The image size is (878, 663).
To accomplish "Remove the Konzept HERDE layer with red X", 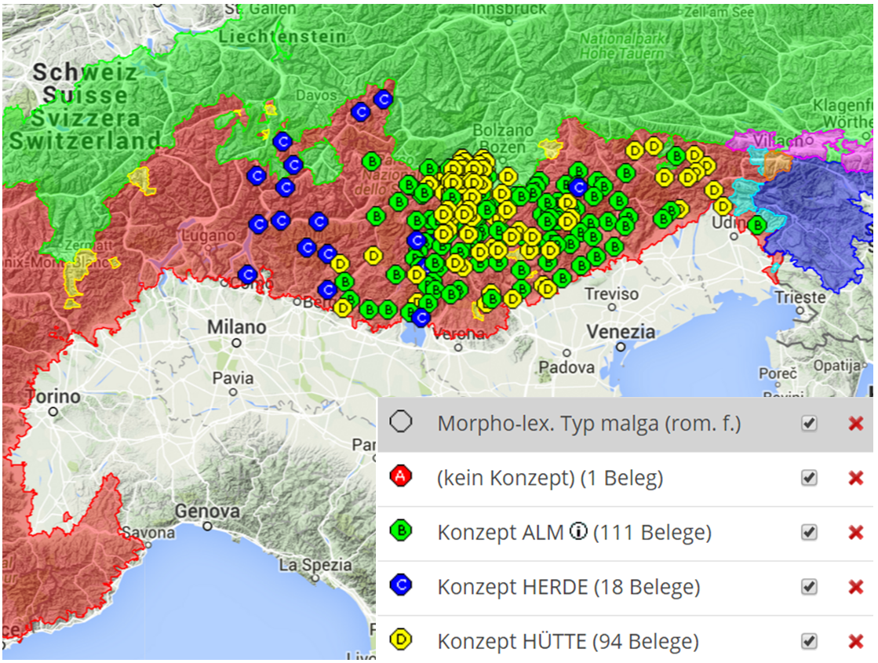I will (856, 587).
